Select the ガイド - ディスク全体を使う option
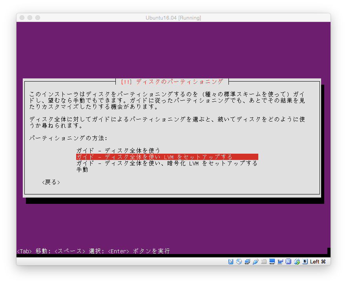347x285 pixels. coord(118,150)
